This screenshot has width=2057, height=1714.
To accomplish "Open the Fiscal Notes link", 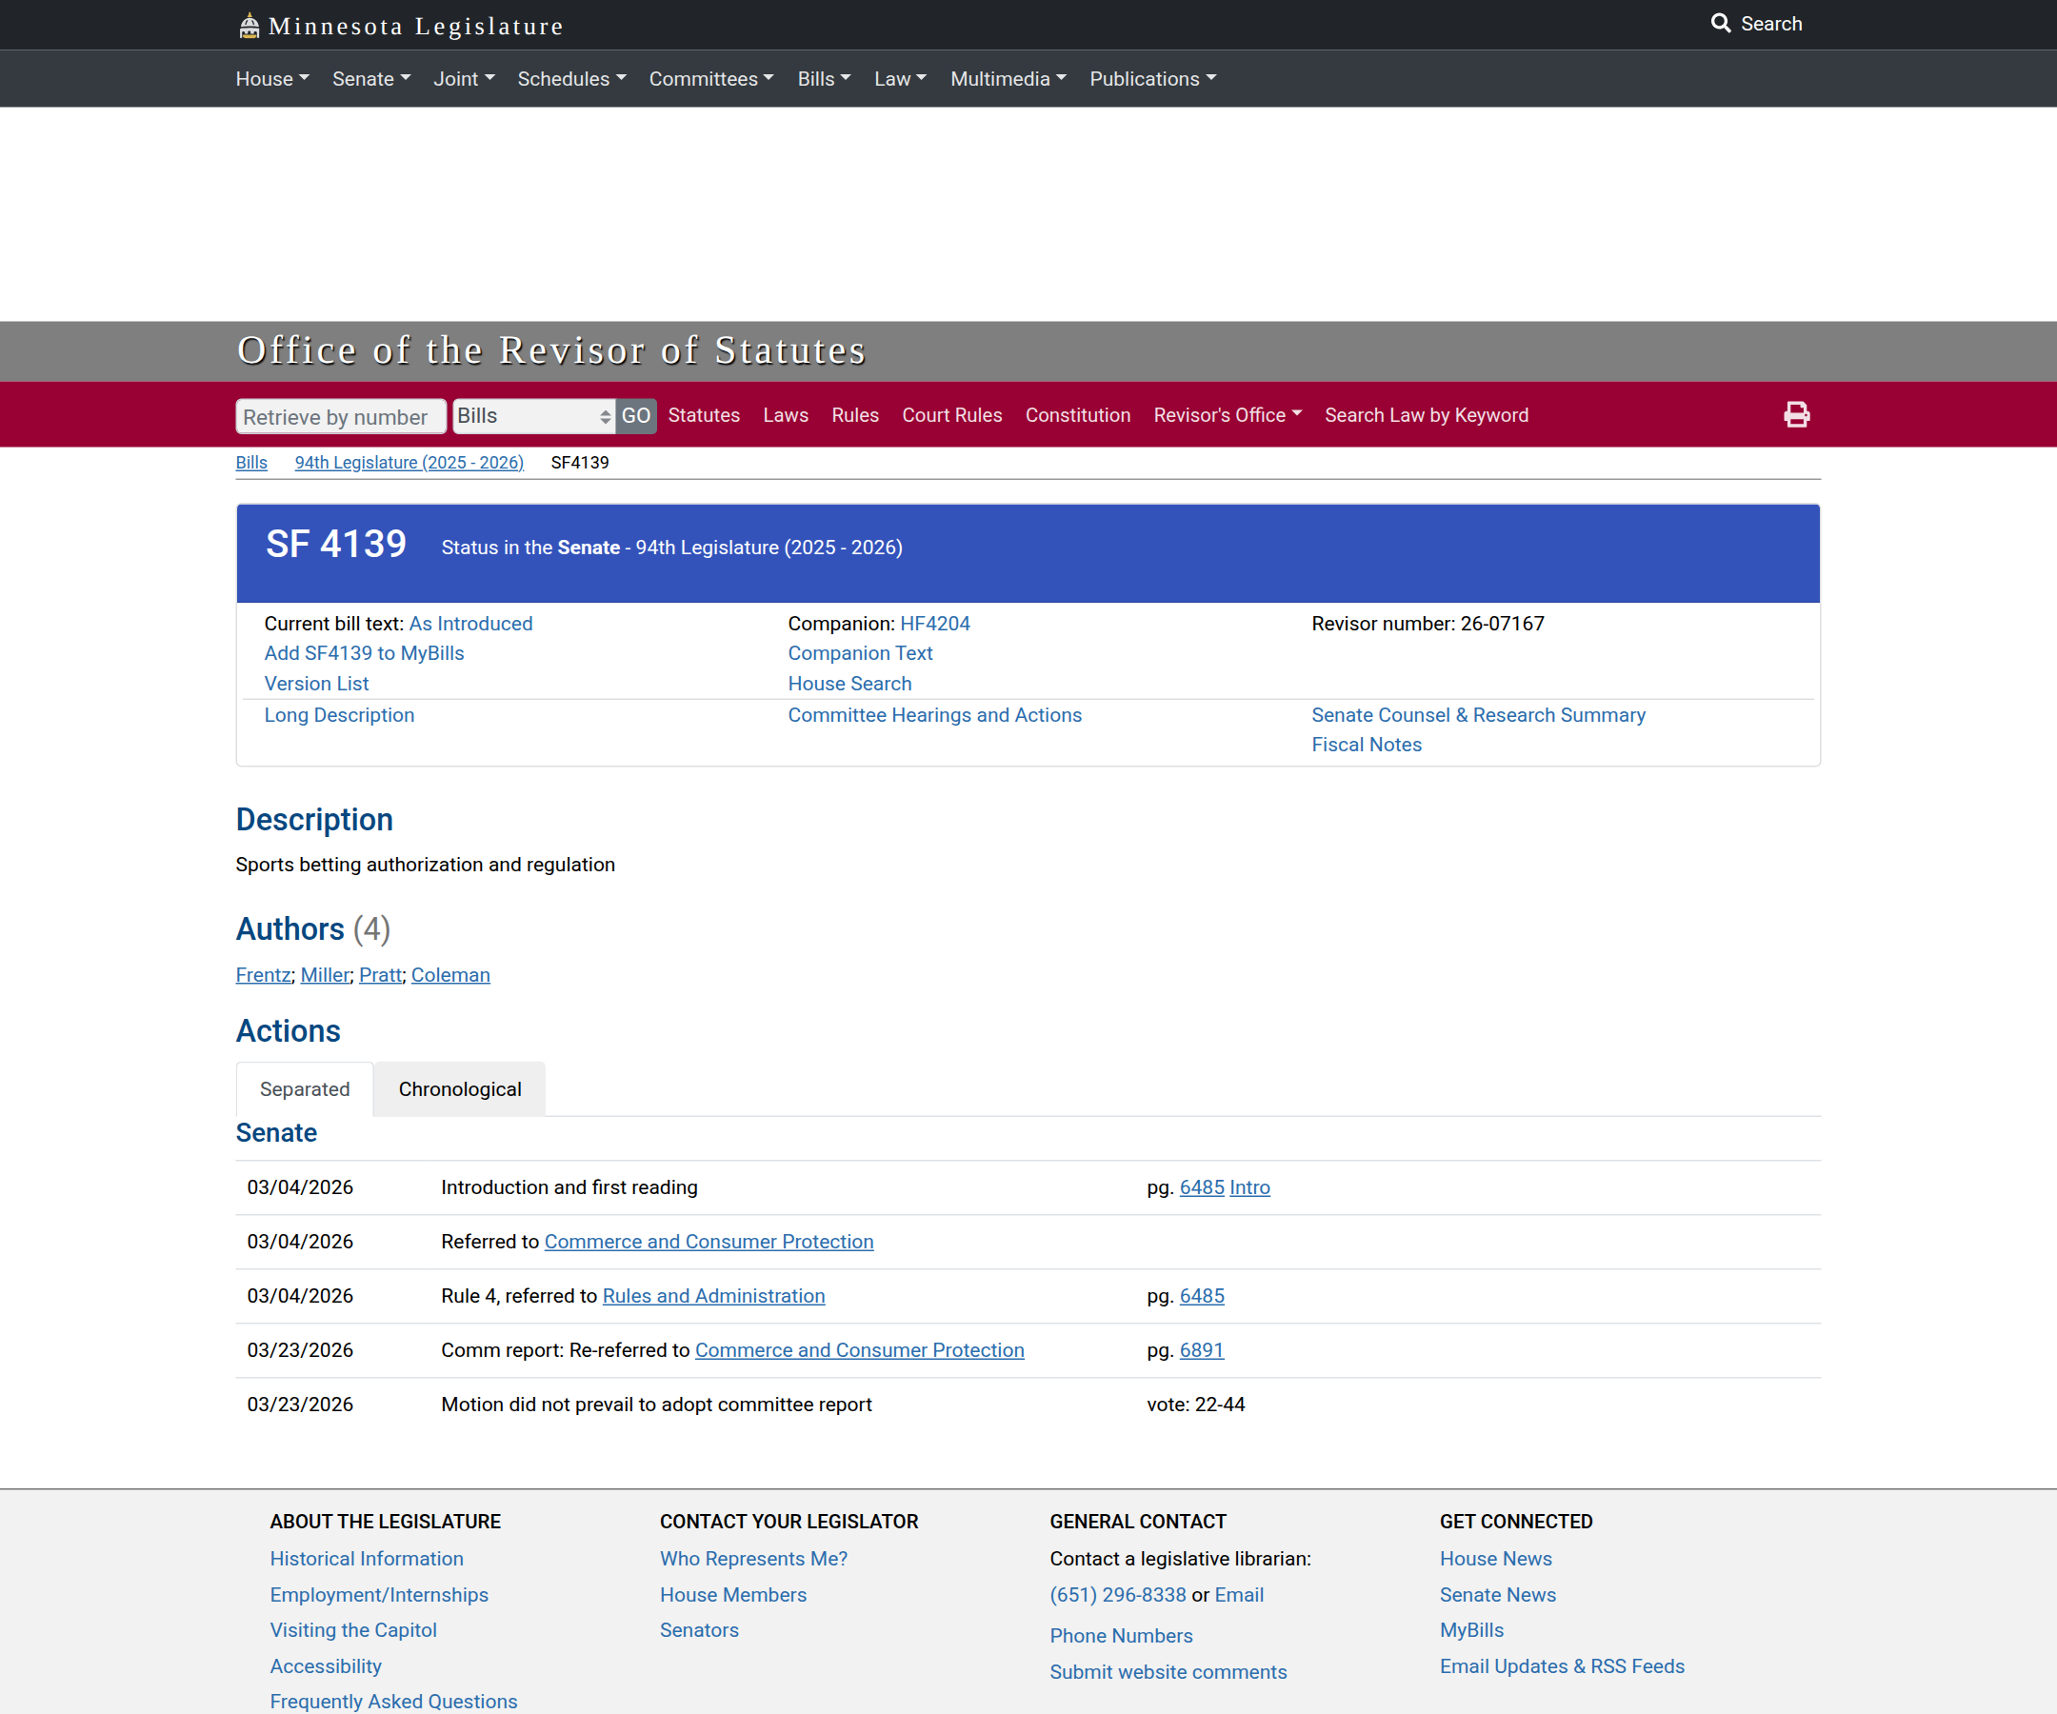I will pyautogui.click(x=1367, y=744).
